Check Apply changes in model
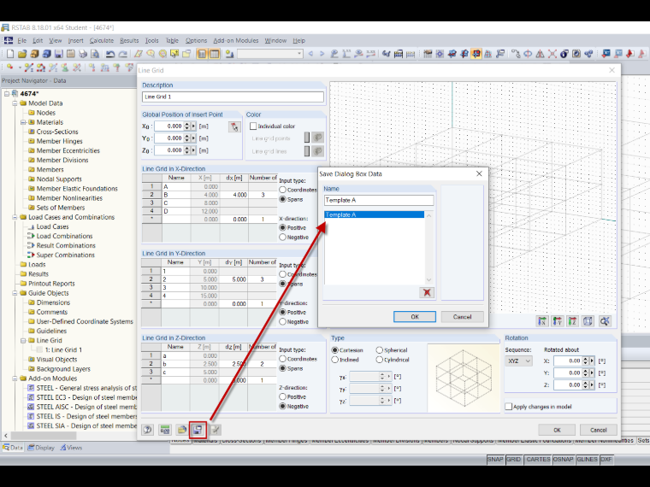 (509, 407)
